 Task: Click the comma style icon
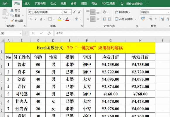click(156, 19)
